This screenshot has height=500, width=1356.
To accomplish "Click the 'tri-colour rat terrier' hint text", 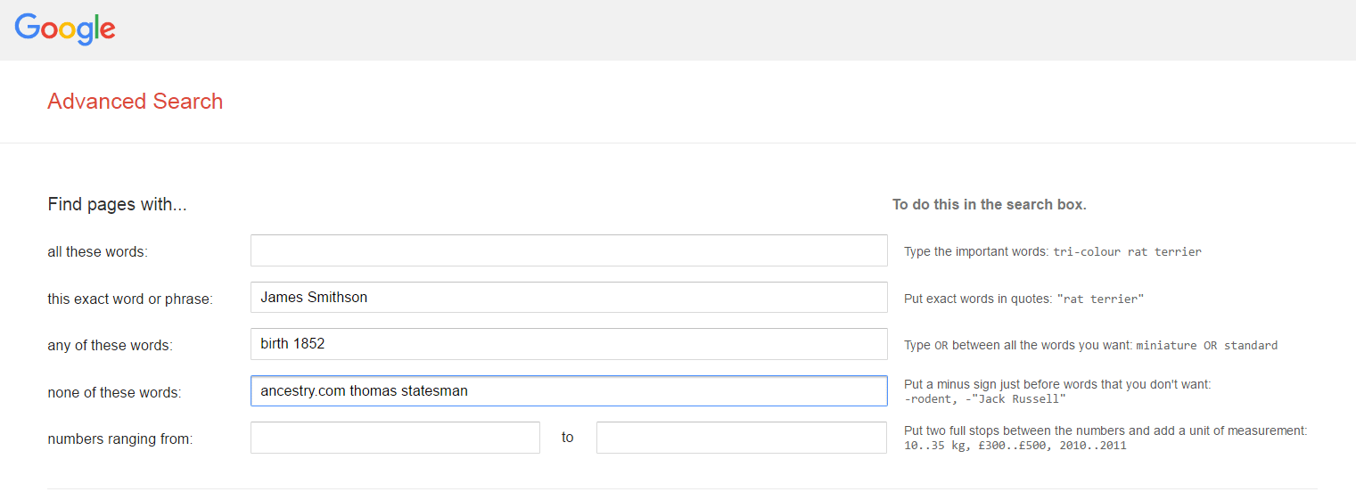I will pyautogui.click(x=1127, y=252).
